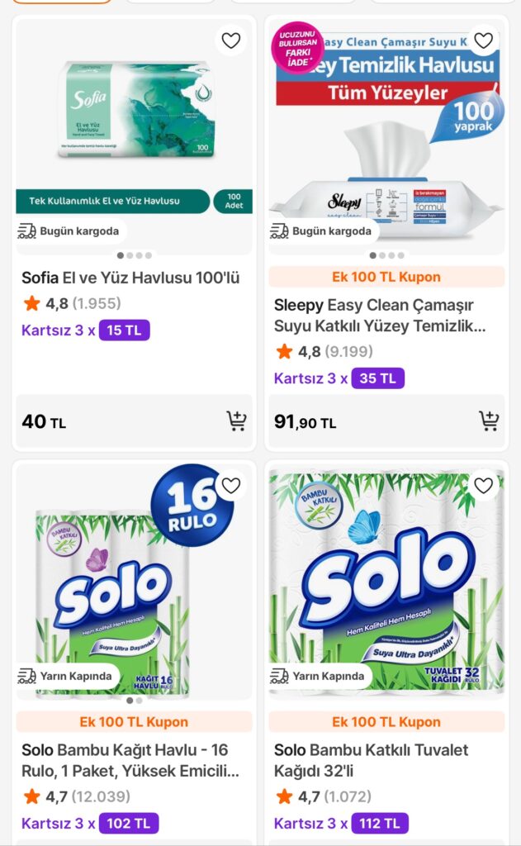Favorite the Sofia El ve Yüz Havlusu

pyautogui.click(x=231, y=40)
